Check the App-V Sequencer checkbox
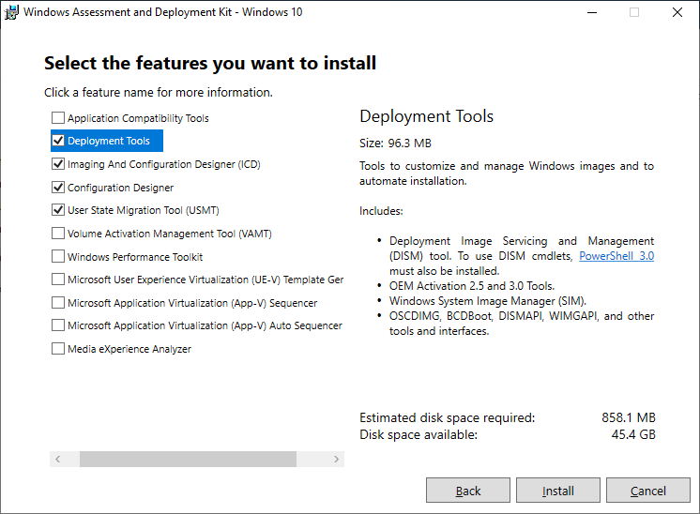 tap(58, 303)
